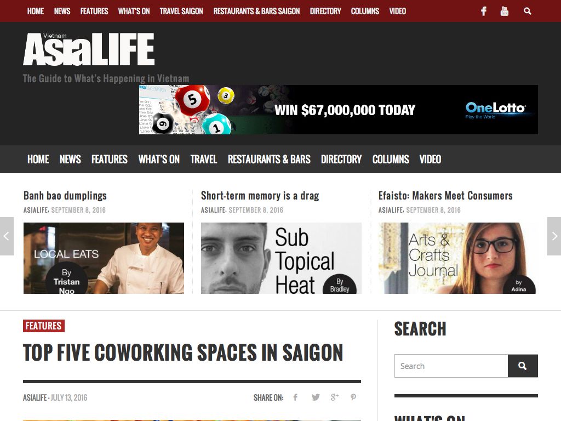This screenshot has width=561, height=421.
Task: Select Travel Saigon in top red bar
Action: click(181, 11)
